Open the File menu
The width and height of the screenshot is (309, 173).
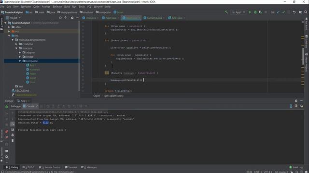point(2,7)
